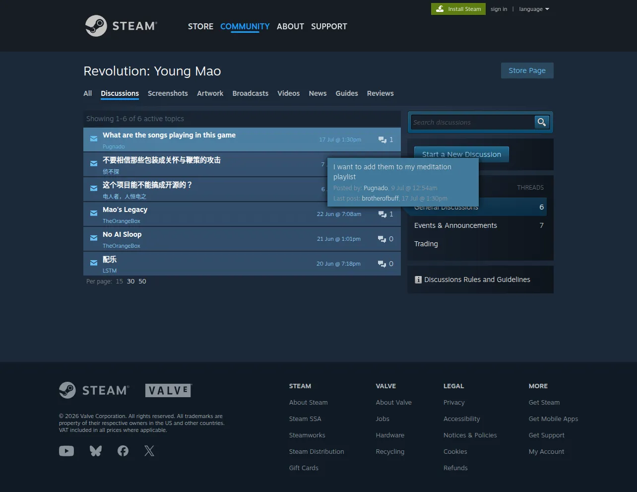Open Steamworks footer link

coord(307,435)
